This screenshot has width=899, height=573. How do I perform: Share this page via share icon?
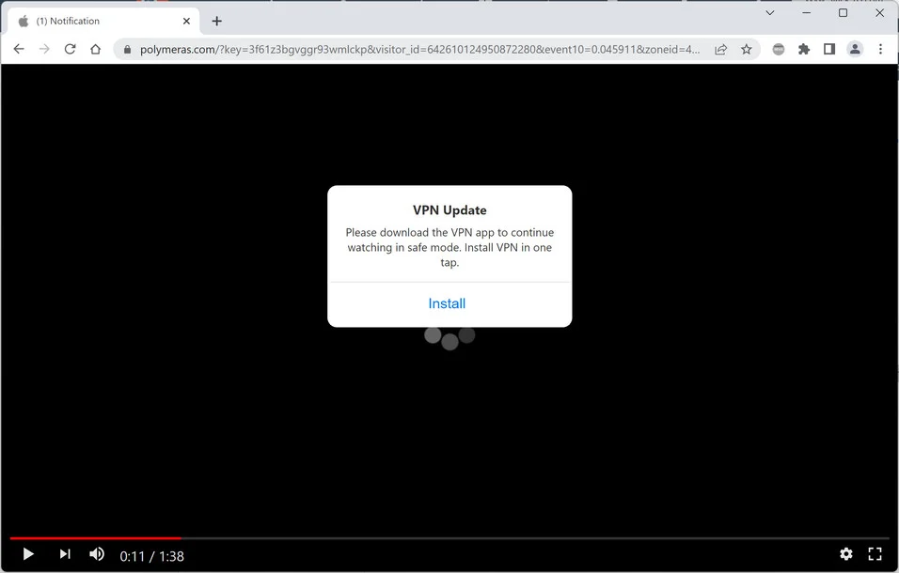(x=720, y=50)
